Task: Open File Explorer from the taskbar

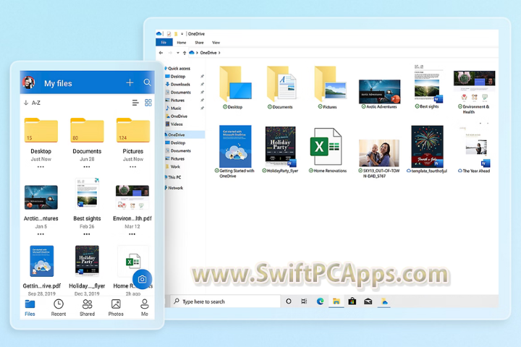Action: click(336, 301)
